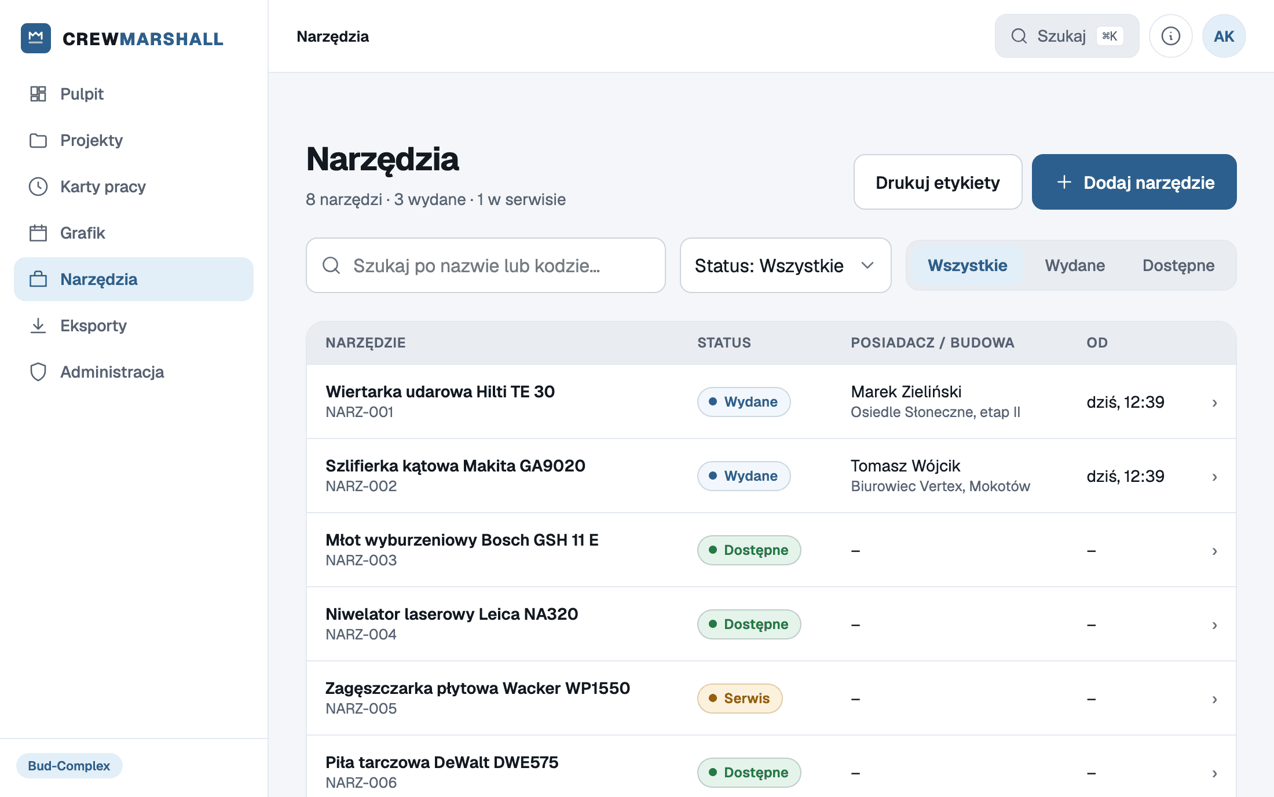Click the CrewMarshall logo icon
This screenshot has height=797, width=1274.
36,38
